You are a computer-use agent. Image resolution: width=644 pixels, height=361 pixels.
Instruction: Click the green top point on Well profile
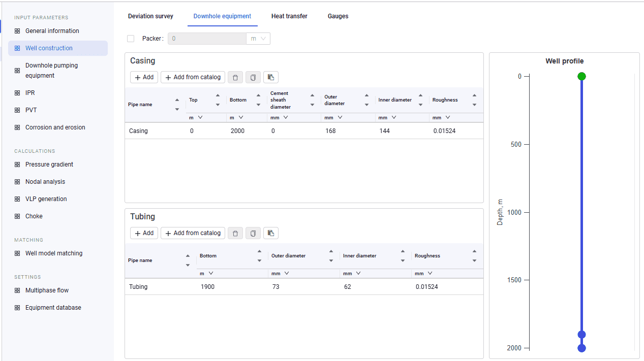tap(582, 76)
